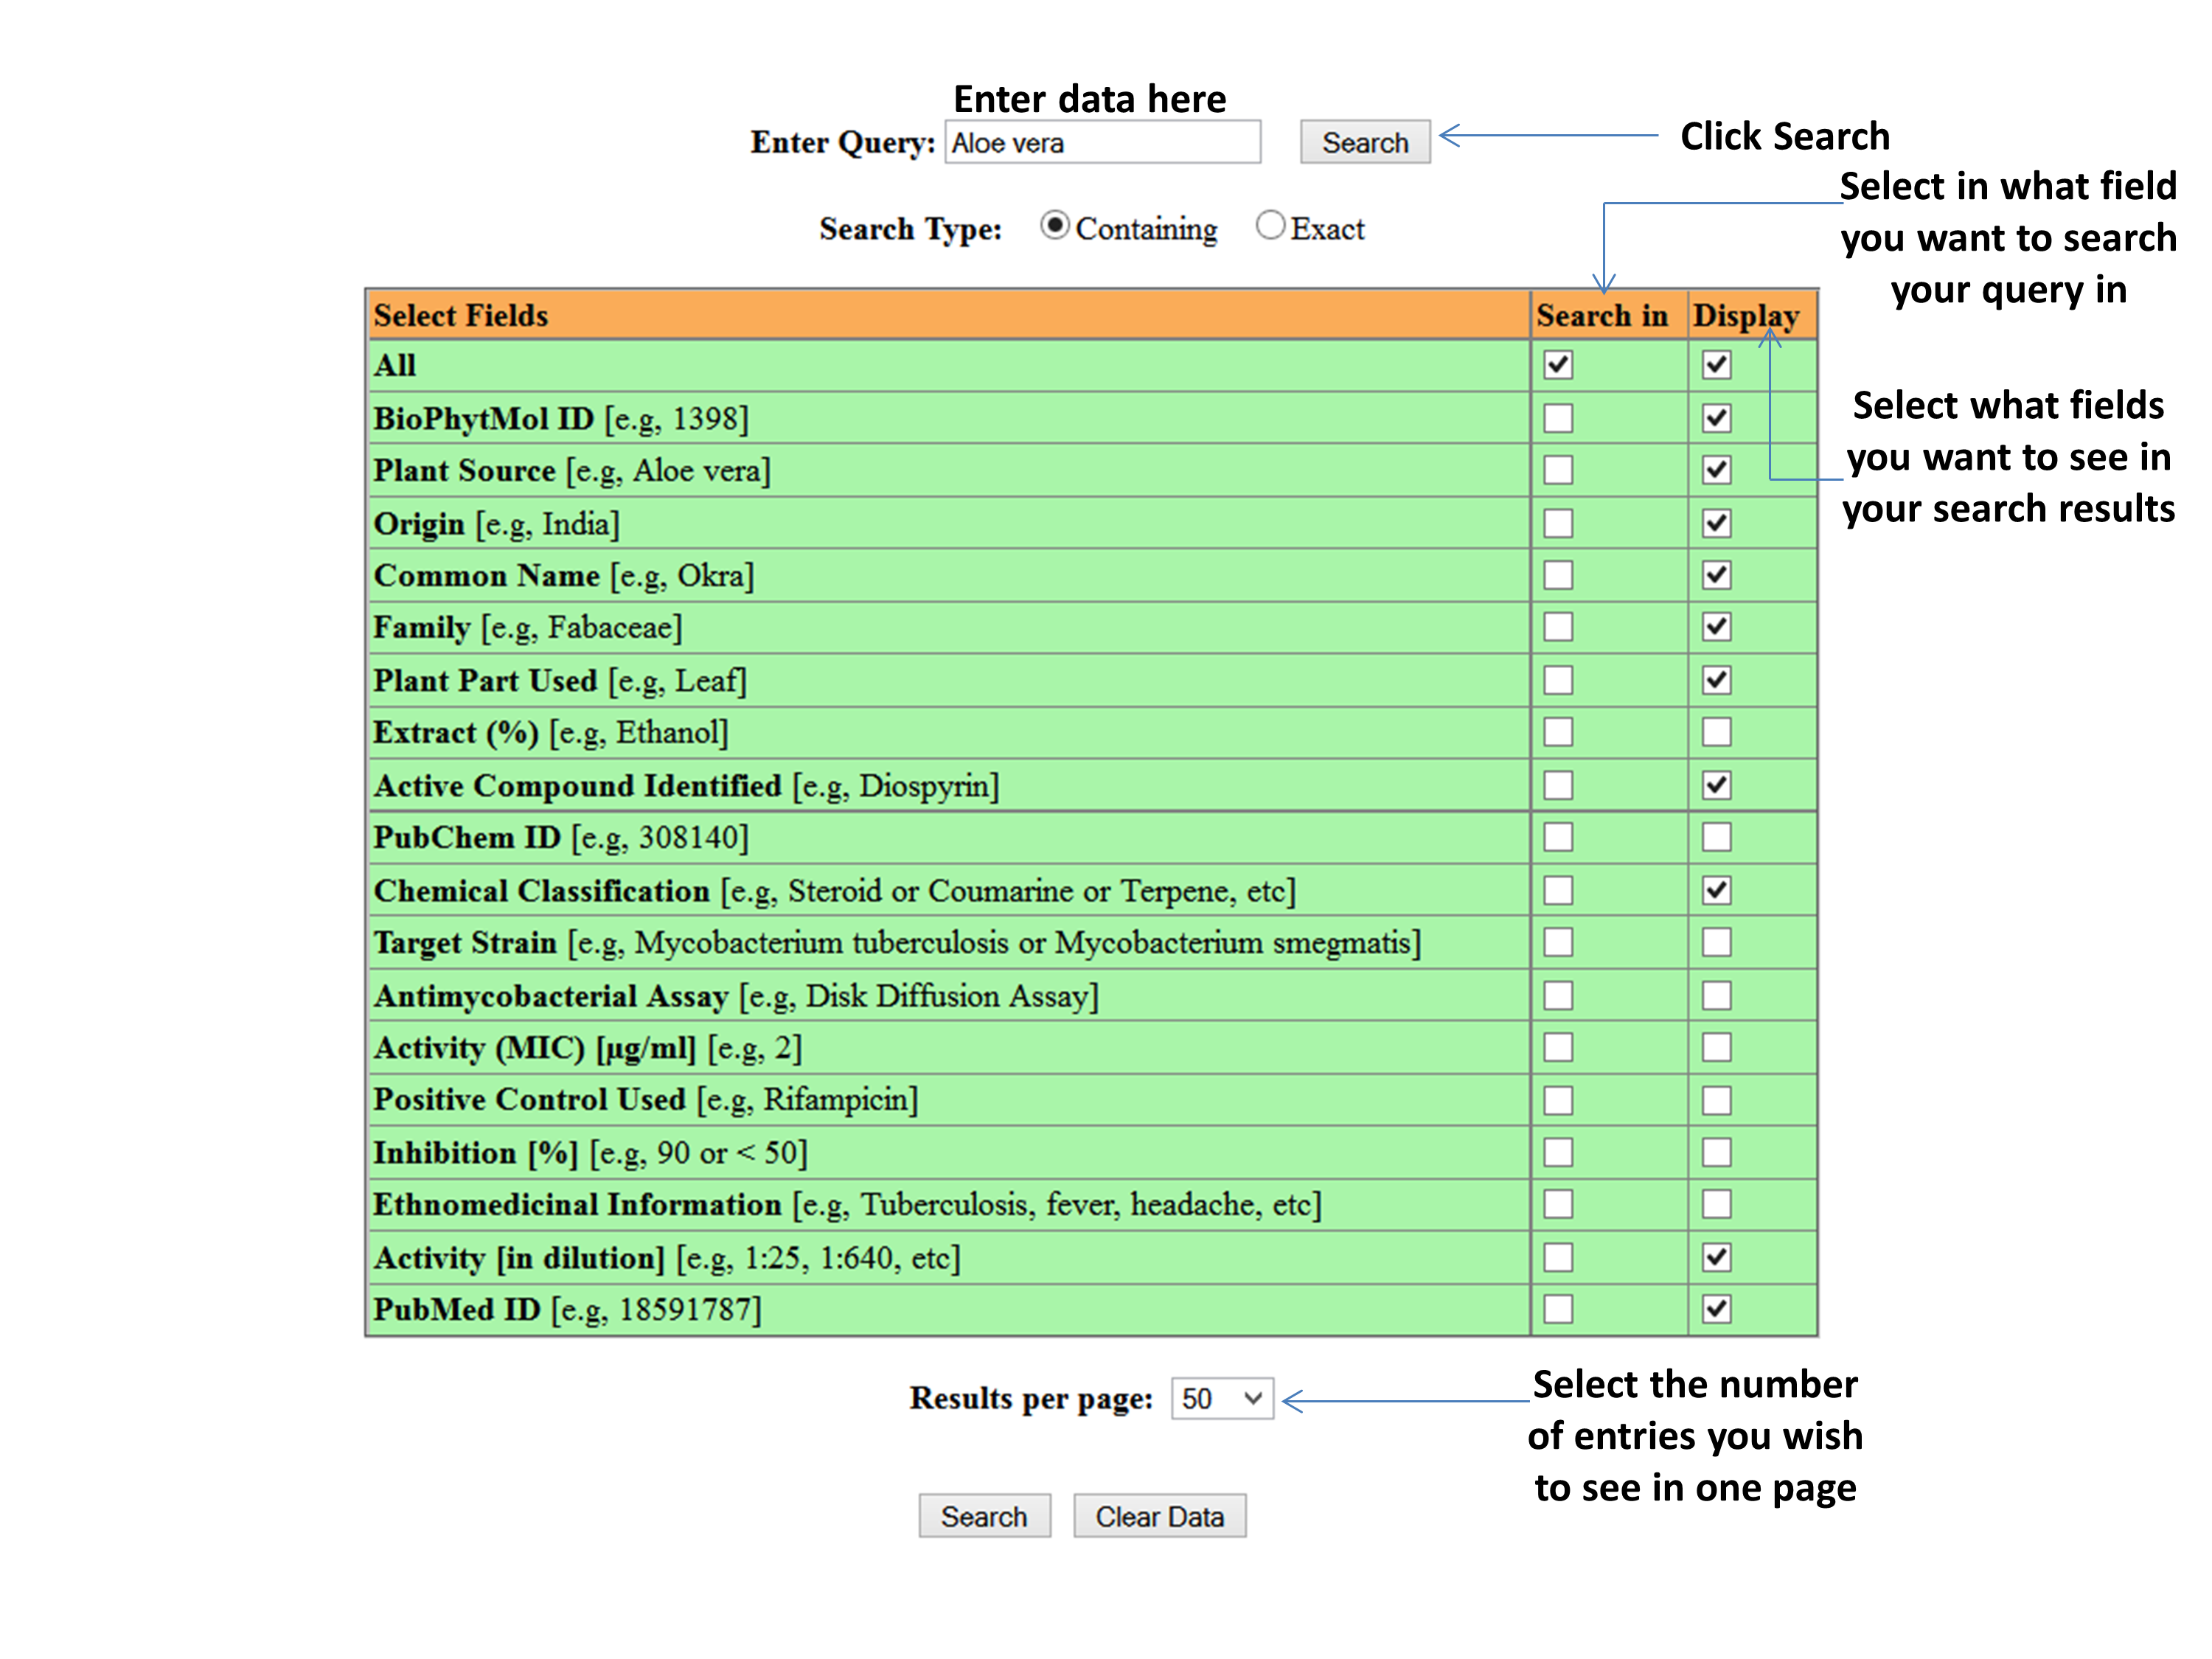Viewport: 2212px width, 1659px height.
Task: Enable Display checkbox for Extract (%)
Action: [1716, 732]
